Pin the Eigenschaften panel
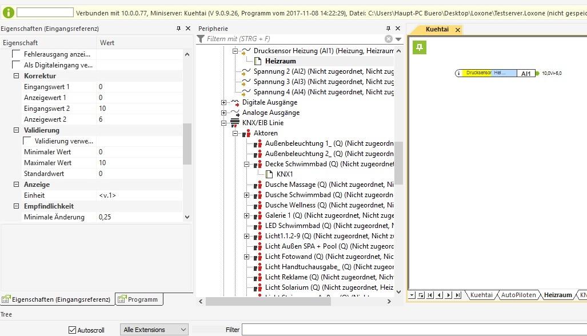Viewport: 587px width, 336px height. click(x=179, y=29)
